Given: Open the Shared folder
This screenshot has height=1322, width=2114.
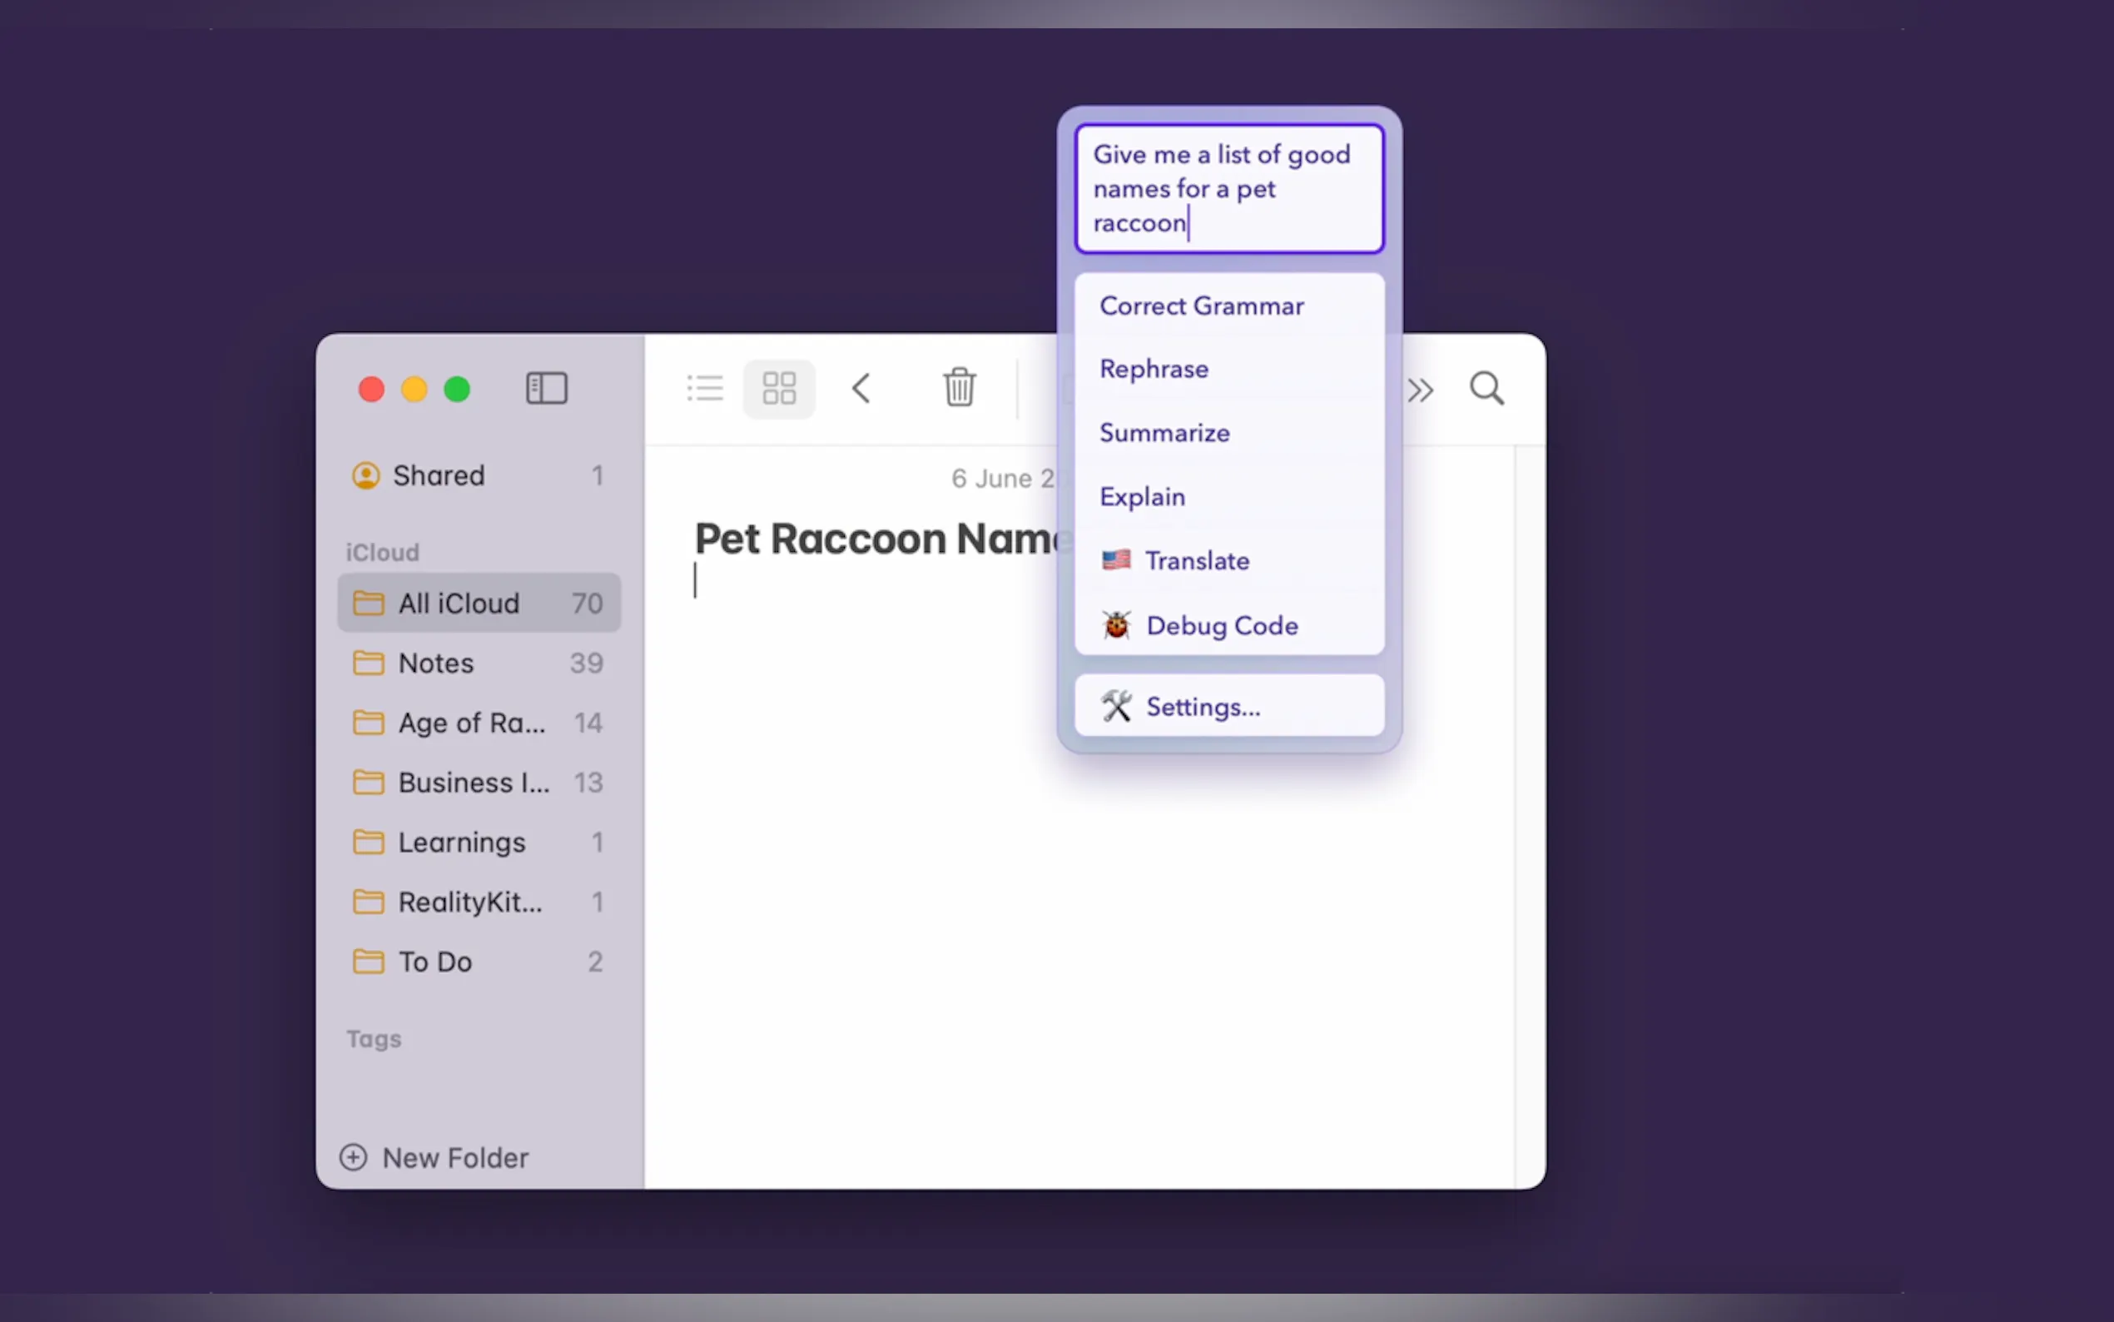Looking at the screenshot, I should pos(438,475).
